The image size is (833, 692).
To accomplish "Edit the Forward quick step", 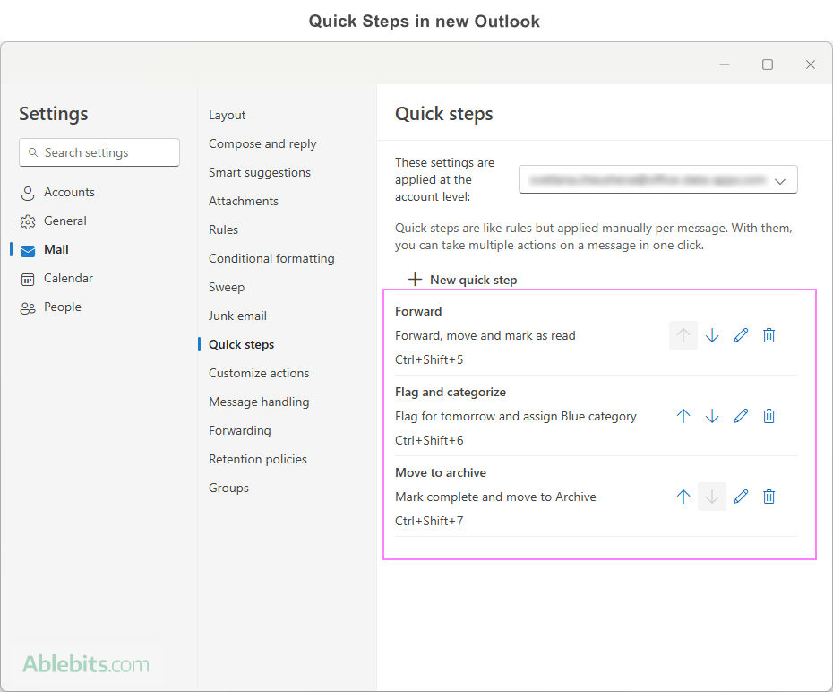I will coord(741,335).
